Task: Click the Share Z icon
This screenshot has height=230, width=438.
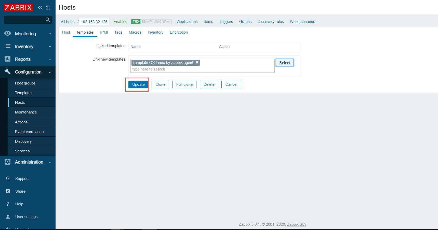Action: (8, 191)
